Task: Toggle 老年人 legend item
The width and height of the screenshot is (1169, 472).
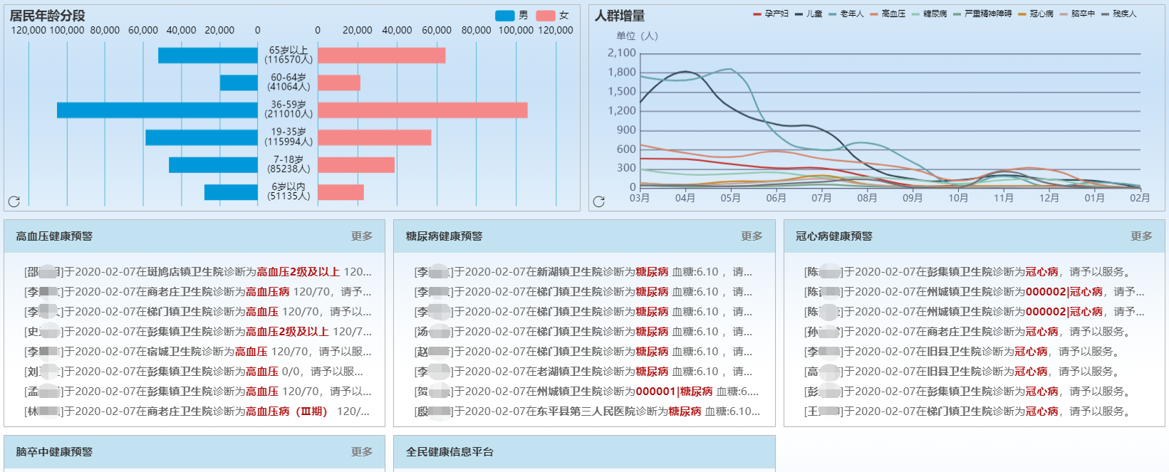Action: pos(846,14)
